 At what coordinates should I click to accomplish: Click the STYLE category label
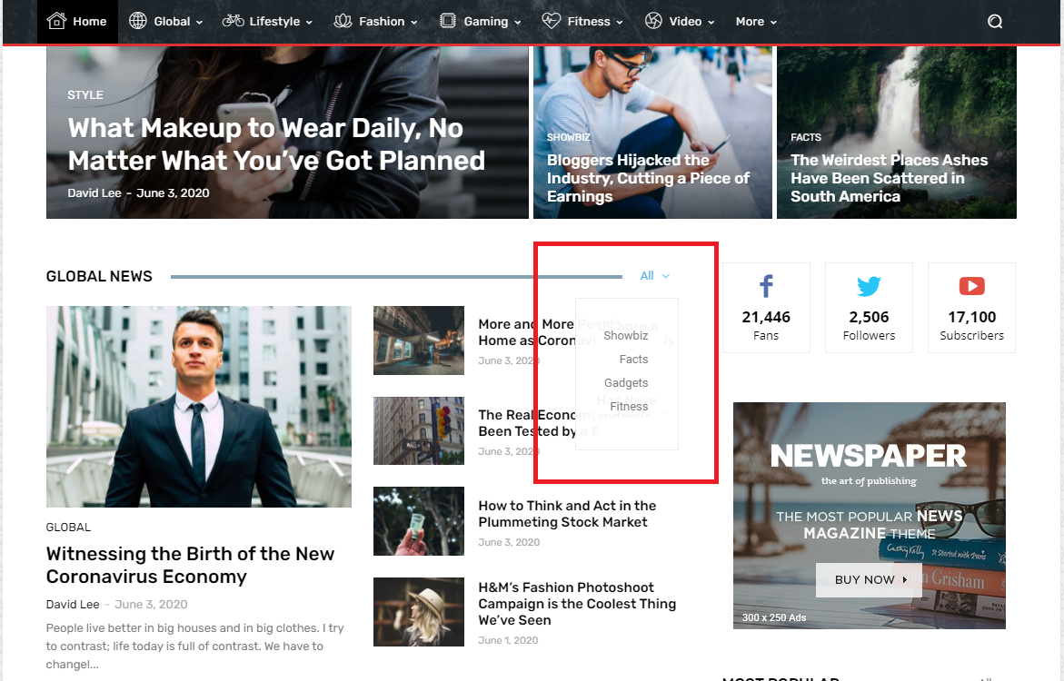tap(85, 95)
